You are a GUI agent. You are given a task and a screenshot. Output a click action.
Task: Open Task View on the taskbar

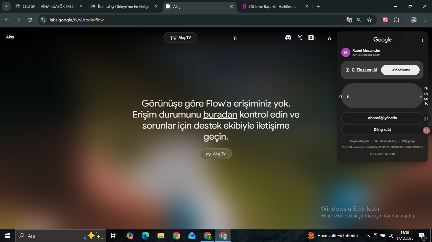(114, 236)
